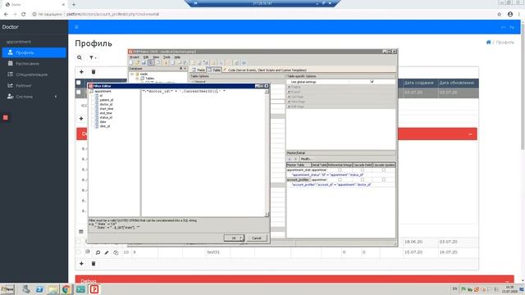
Task: Select the end_time field in Filter Editor
Action: [x=106, y=113]
